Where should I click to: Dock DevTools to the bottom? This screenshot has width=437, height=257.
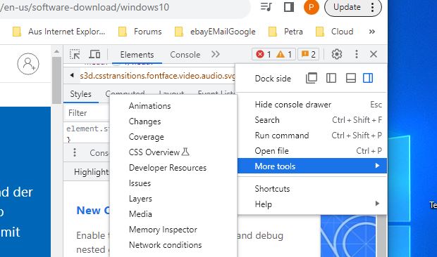point(350,78)
